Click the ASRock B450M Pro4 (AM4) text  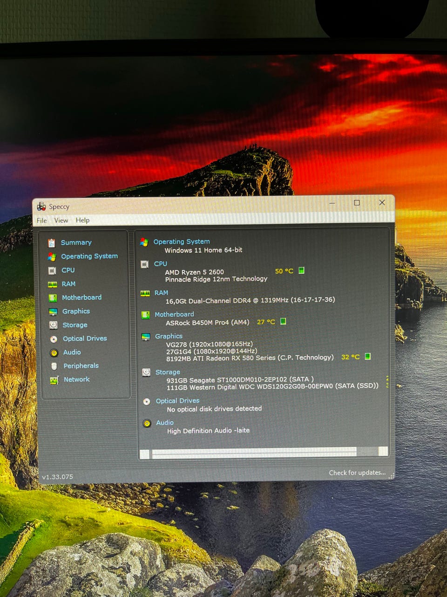click(208, 322)
